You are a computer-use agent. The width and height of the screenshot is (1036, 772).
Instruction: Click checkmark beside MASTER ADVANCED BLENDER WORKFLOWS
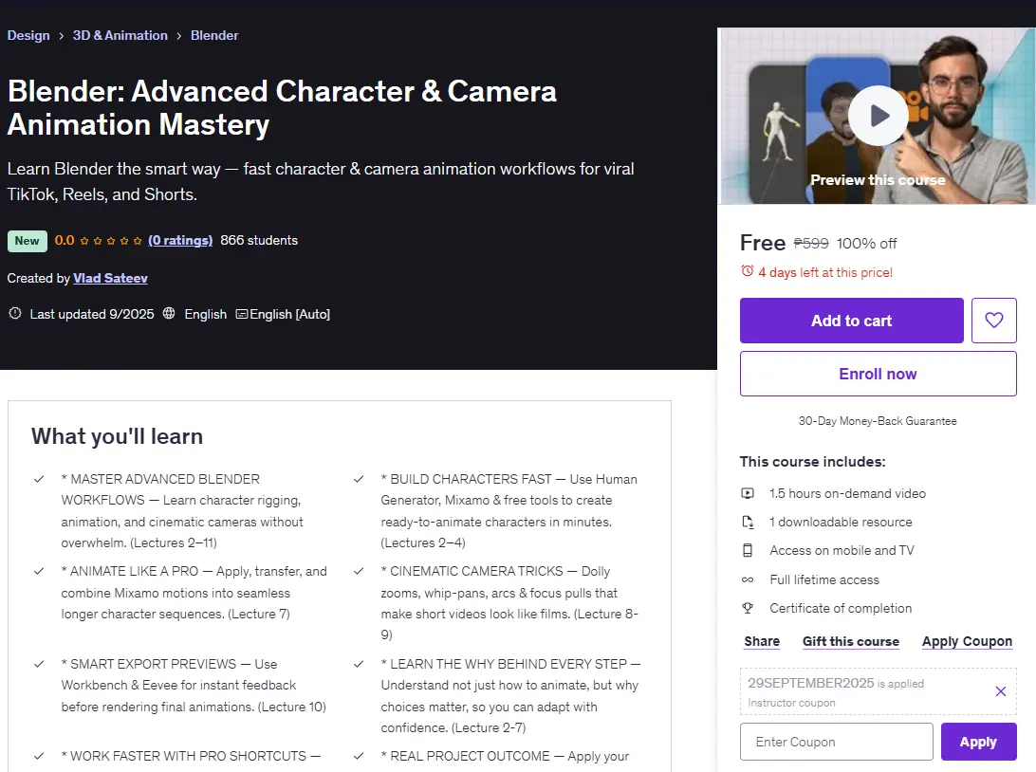tap(39, 480)
